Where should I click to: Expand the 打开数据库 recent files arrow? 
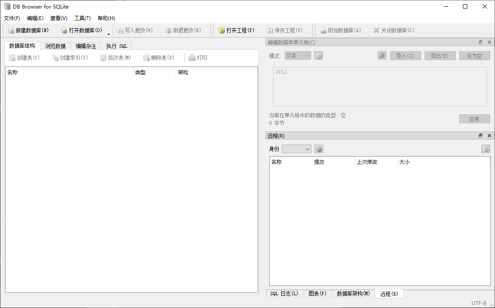[x=108, y=34]
